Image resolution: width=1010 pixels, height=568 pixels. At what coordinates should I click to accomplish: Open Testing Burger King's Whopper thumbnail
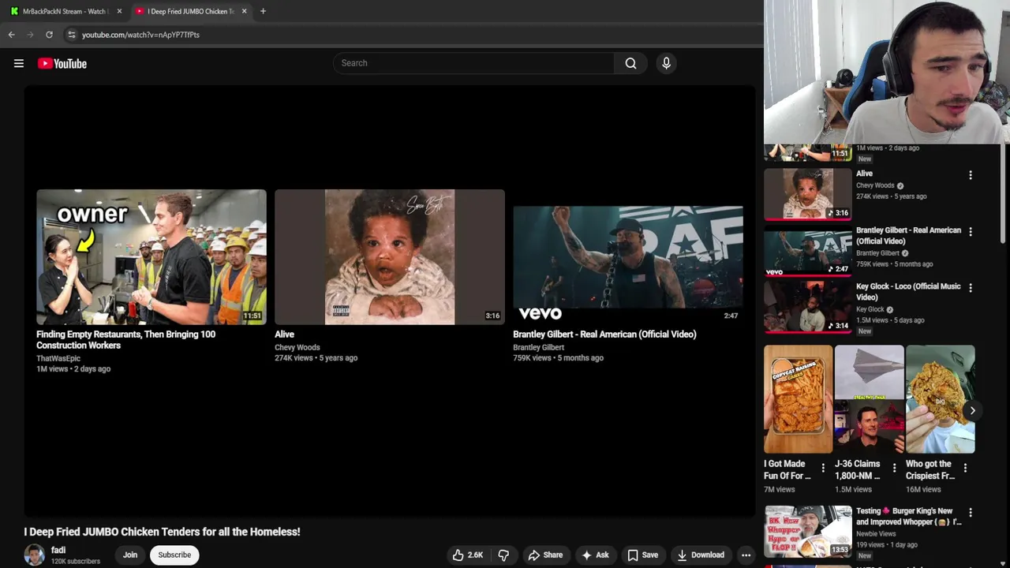click(x=808, y=531)
